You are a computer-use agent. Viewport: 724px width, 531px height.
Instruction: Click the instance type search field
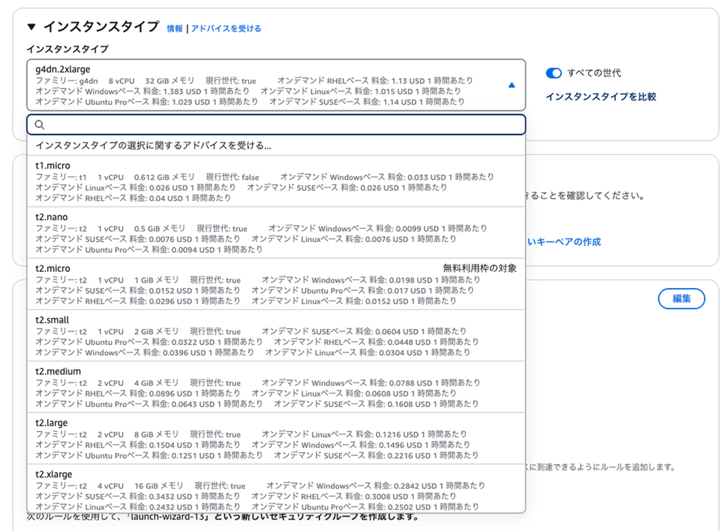[x=276, y=124]
